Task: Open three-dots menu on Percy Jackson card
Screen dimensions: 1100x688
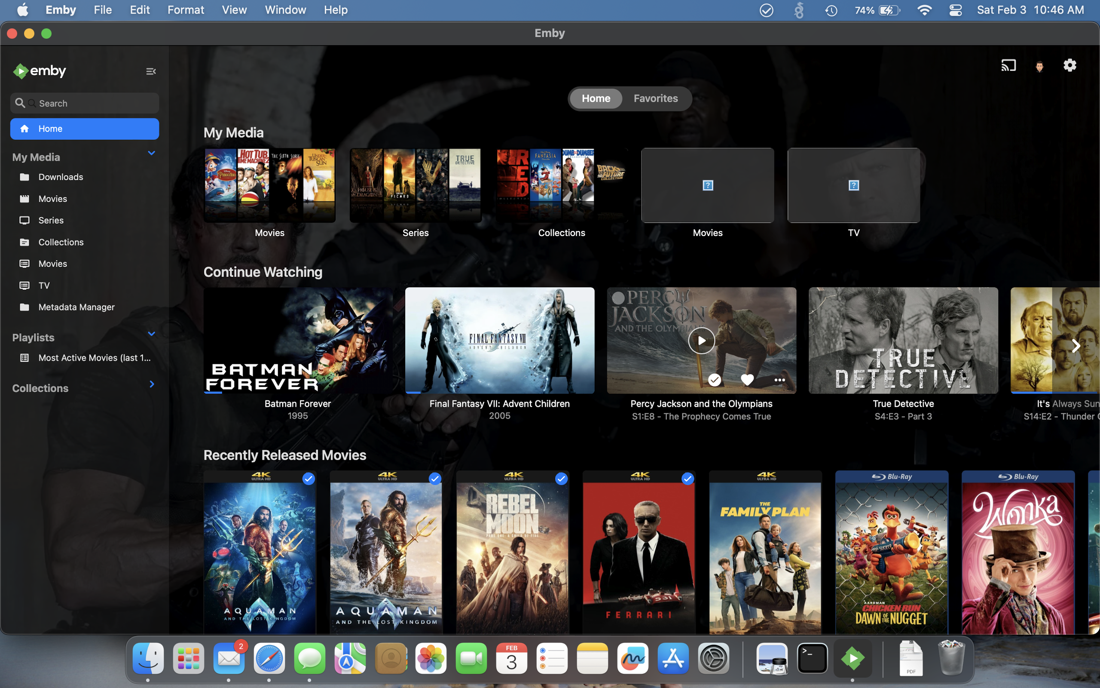Action: pos(779,380)
